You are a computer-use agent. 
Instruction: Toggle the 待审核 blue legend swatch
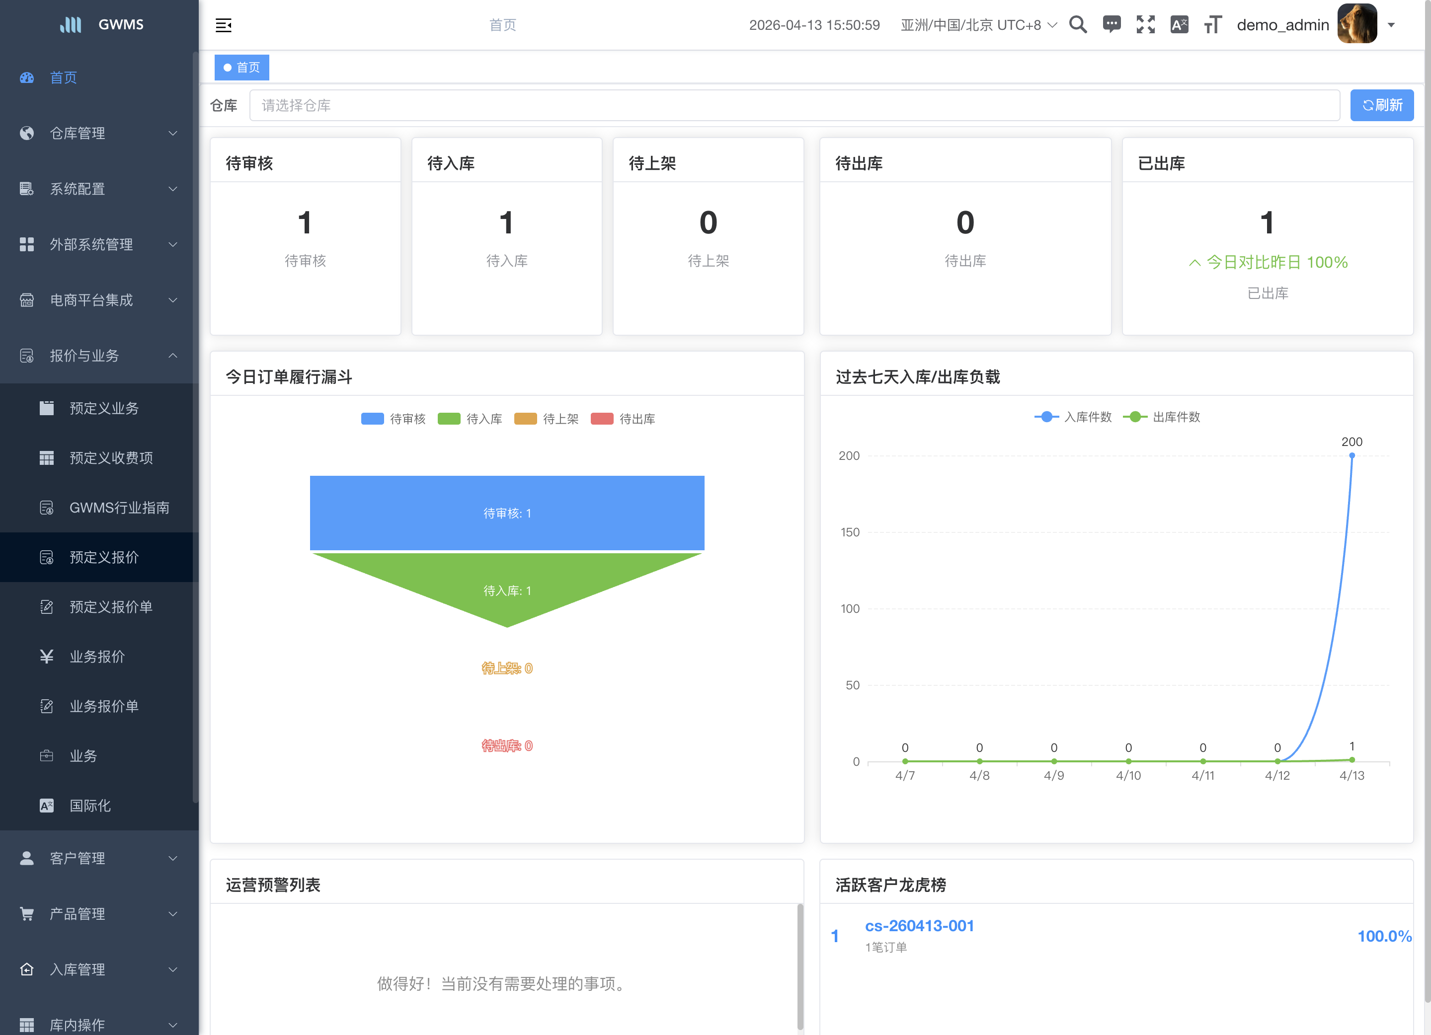click(x=372, y=419)
